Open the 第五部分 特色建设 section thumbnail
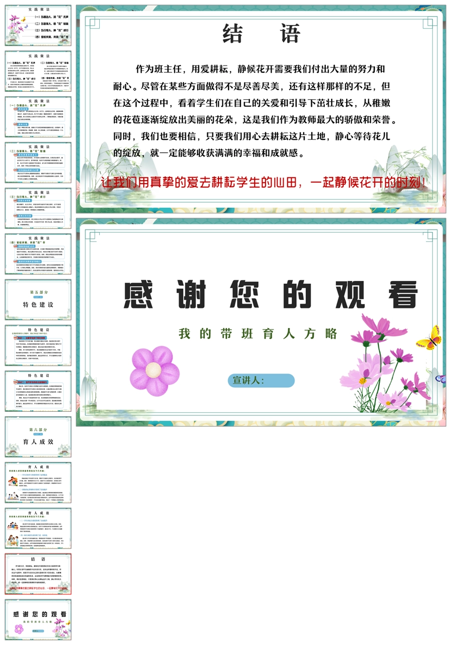This screenshot has width=451, height=645. coord(38,299)
